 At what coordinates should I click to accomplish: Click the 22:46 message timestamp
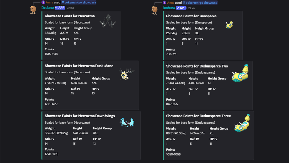pyautogui.click(x=192, y=8)
